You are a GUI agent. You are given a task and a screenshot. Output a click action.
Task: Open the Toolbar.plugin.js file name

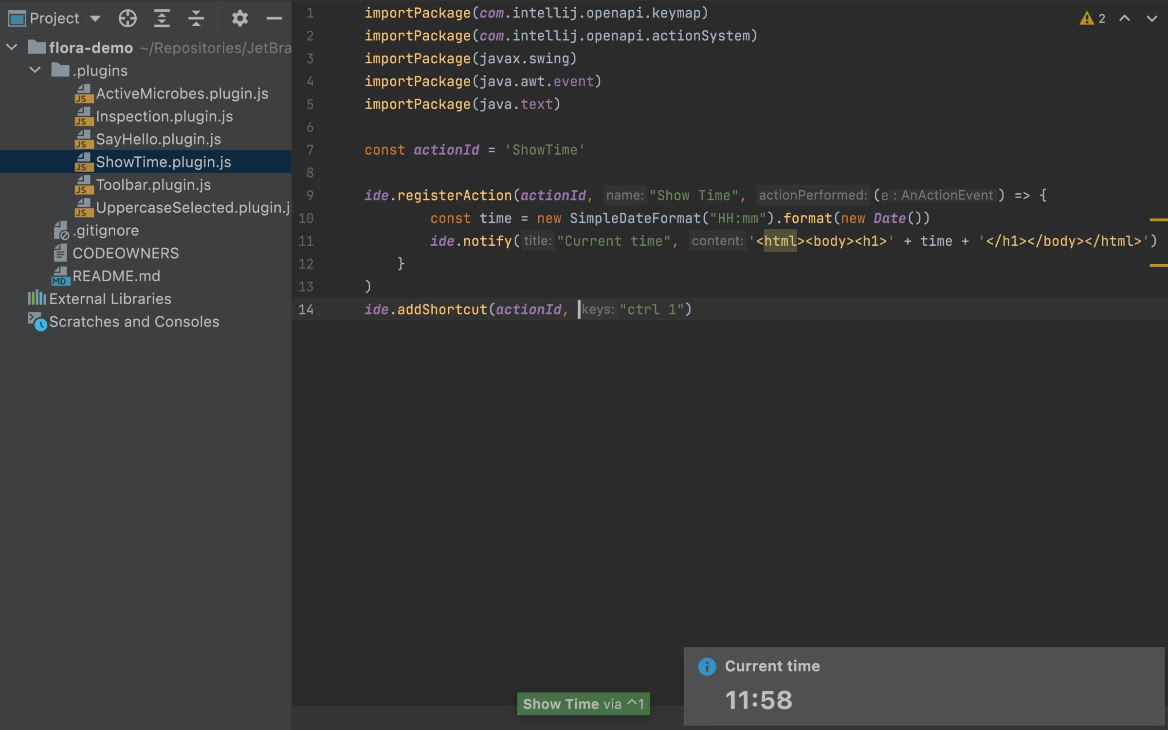click(x=153, y=185)
